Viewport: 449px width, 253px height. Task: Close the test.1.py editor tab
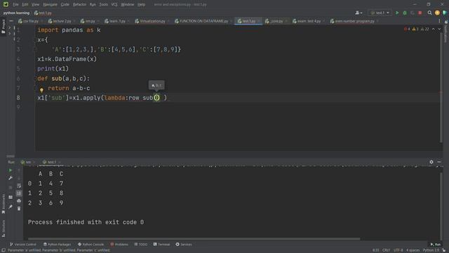[x=259, y=21]
